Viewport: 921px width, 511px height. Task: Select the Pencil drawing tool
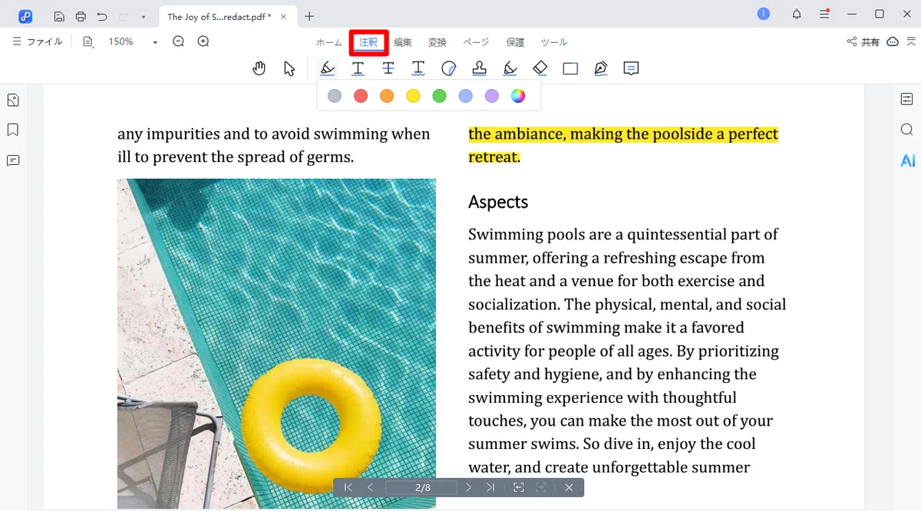(601, 68)
